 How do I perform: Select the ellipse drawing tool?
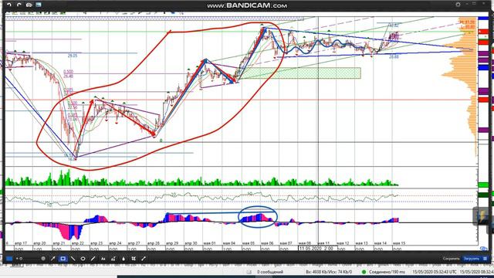[83, 259]
